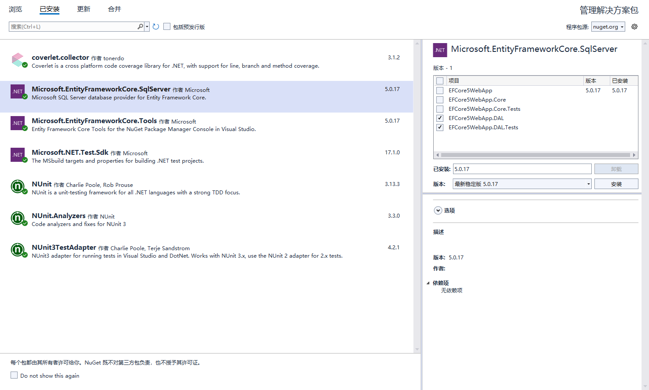Click the EFCore5WebApp.Core.Tests project name

484,109
